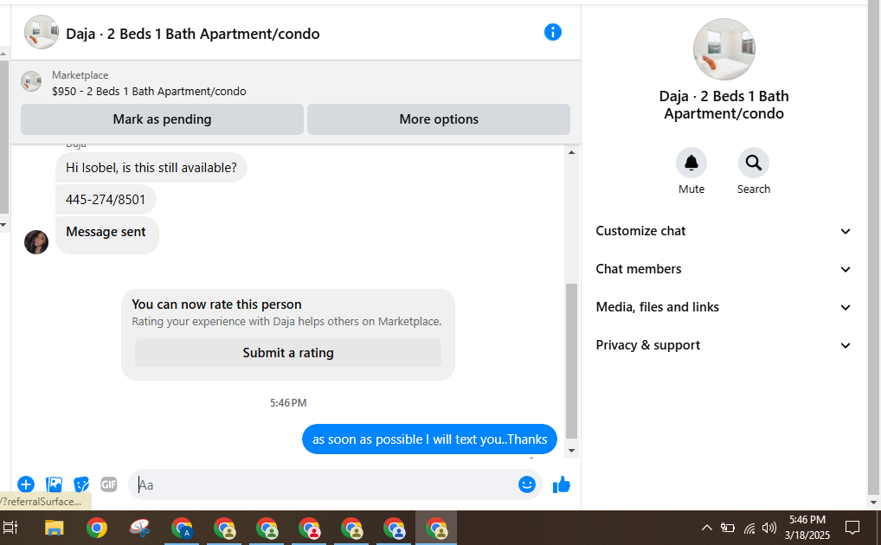This screenshot has height=545, width=881.
Task: Open More options for the listing
Action: coord(439,119)
